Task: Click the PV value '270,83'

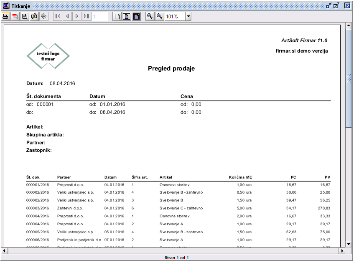Action: (x=324, y=208)
